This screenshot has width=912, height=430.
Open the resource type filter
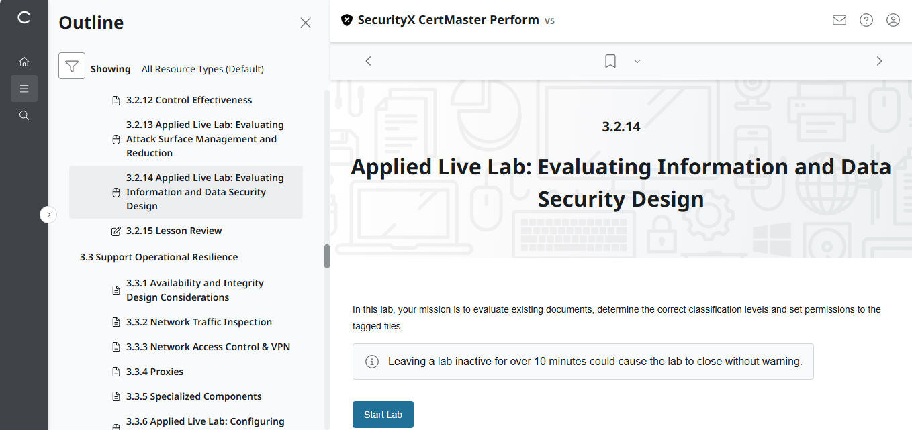[72, 65]
